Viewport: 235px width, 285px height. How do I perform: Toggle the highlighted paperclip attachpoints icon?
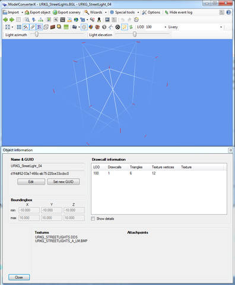click(x=33, y=27)
